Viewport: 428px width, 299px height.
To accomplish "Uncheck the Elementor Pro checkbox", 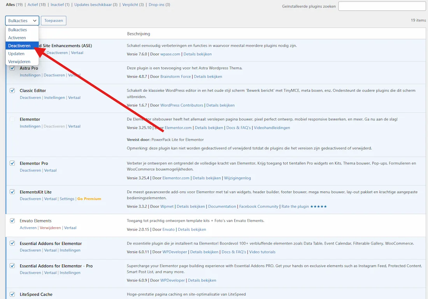I will click(12, 163).
